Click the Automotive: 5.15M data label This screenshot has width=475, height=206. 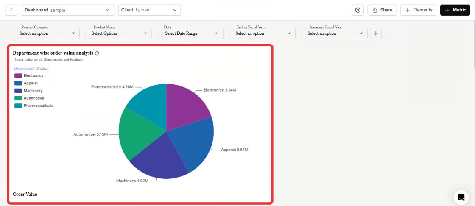coord(91,134)
